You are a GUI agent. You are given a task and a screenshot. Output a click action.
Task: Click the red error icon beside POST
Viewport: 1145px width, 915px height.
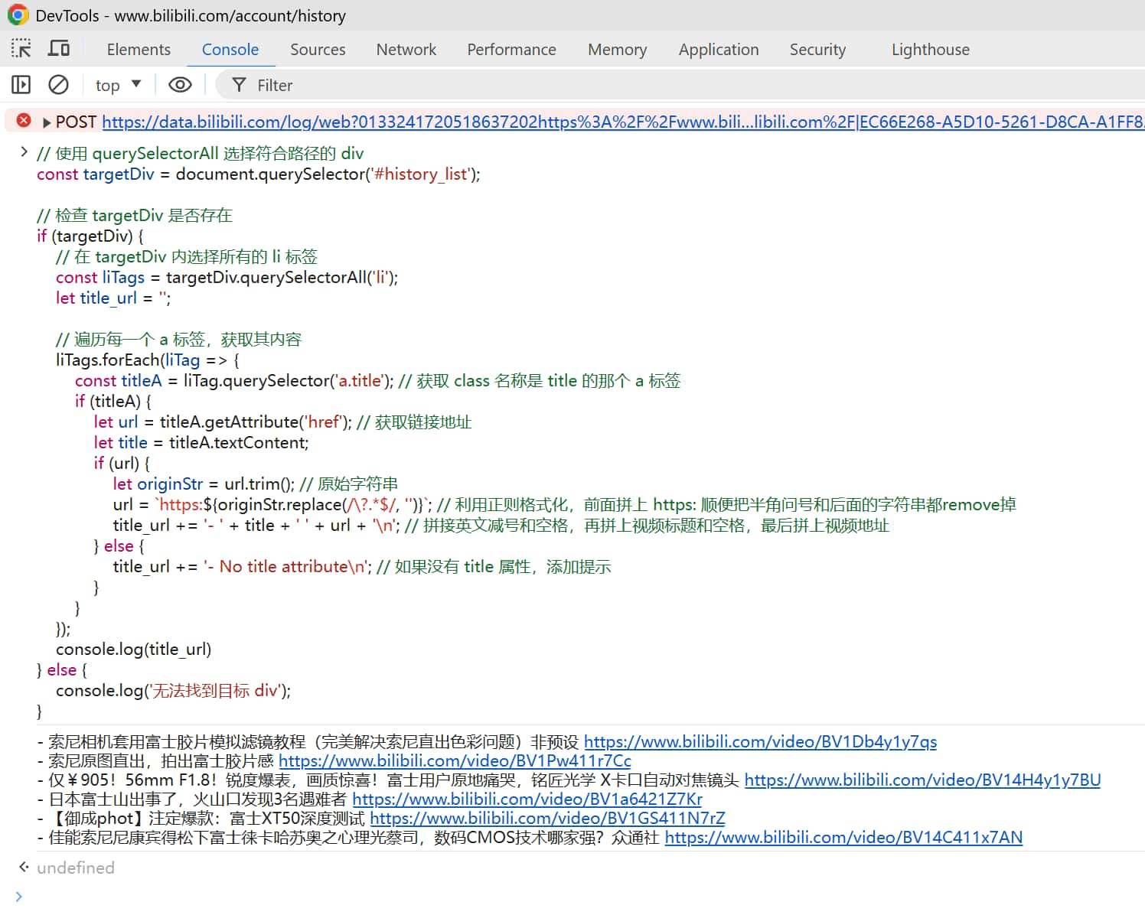(24, 121)
